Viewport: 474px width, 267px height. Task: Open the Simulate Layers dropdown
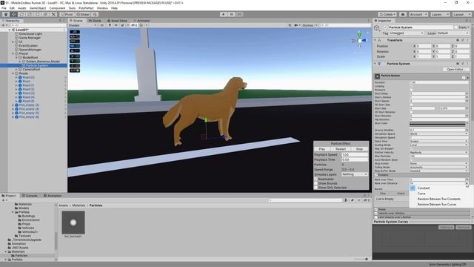pyautogui.click(x=355, y=174)
